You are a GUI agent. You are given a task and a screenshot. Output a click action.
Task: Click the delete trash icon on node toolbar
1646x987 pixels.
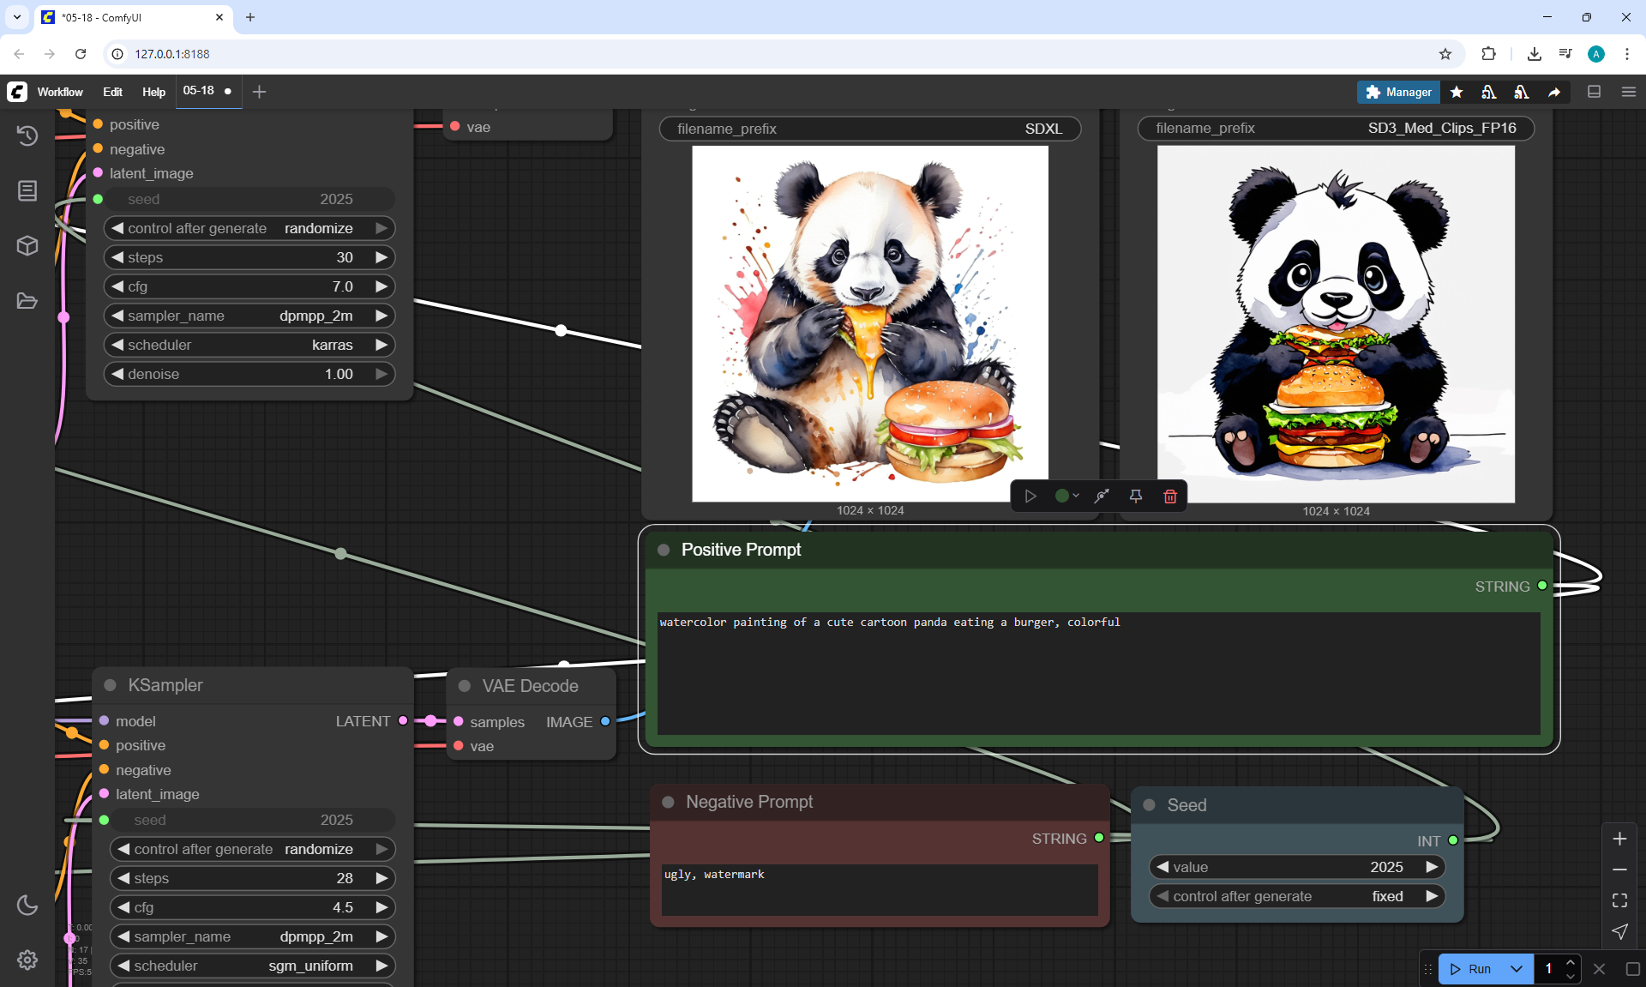coord(1169,496)
